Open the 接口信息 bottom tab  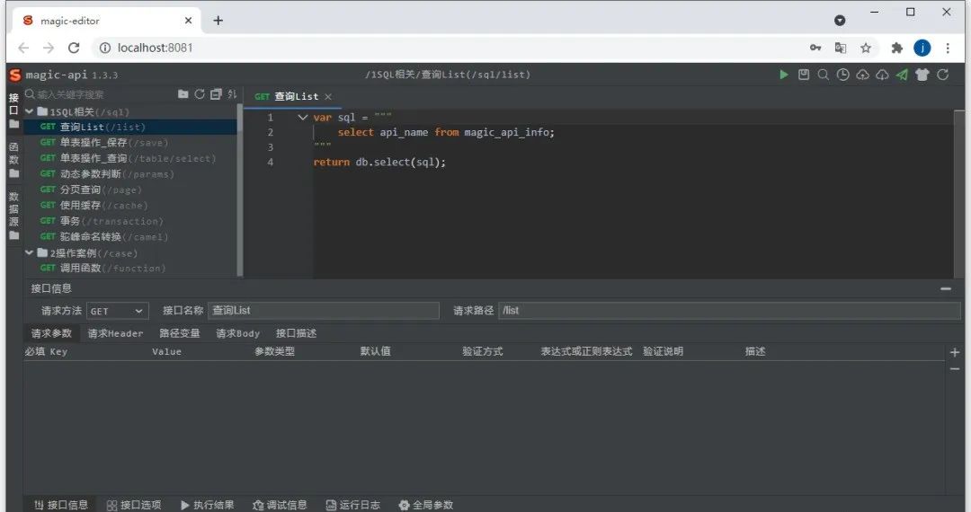click(61, 505)
